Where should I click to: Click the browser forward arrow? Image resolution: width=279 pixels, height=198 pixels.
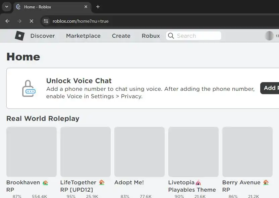19,21
